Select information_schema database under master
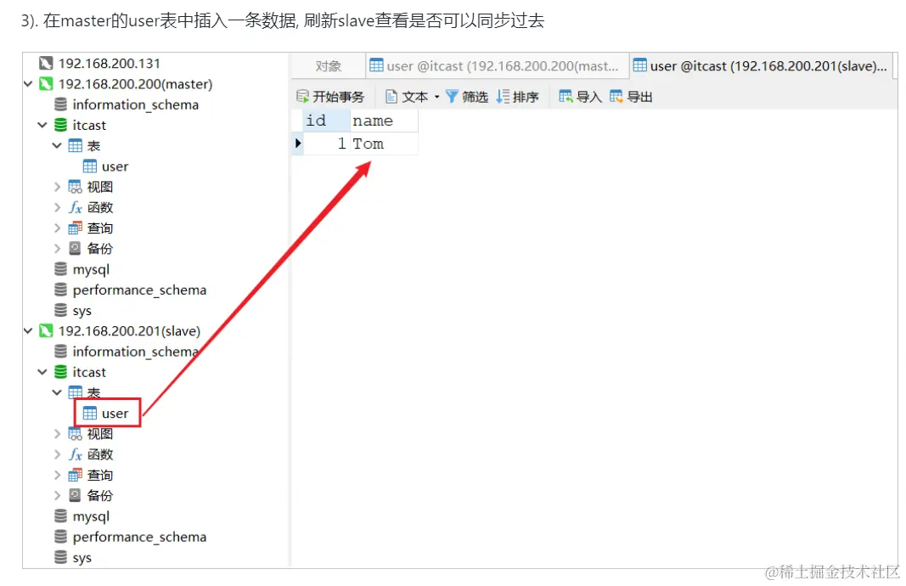This screenshot has height=586, width=906. tap(127, 104)
